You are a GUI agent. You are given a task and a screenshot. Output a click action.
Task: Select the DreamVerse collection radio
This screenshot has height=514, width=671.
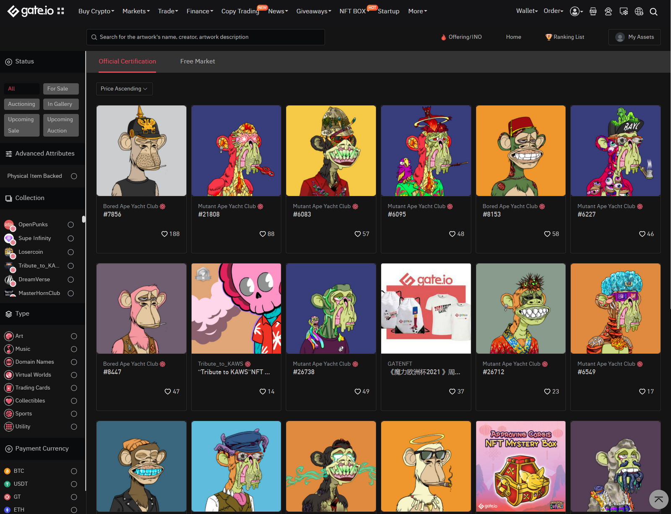pyautogui.click(x=70, y=280)
